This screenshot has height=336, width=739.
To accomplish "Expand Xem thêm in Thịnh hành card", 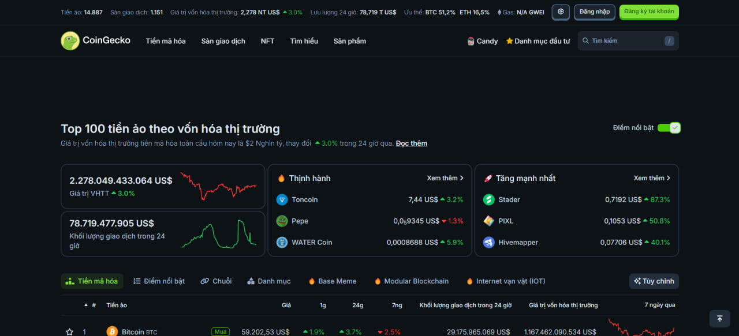I will coord(445,179).
